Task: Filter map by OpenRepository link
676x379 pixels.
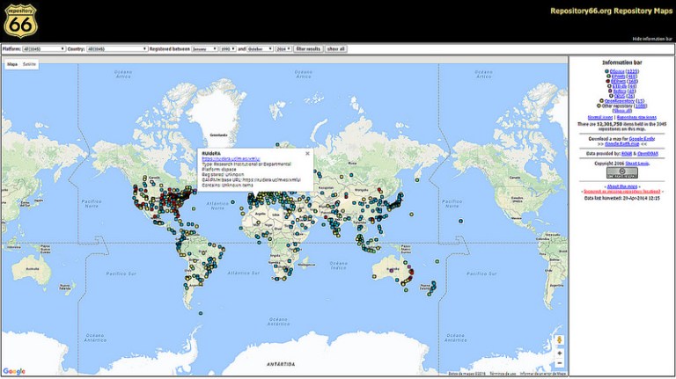Action: click(620, 101)
